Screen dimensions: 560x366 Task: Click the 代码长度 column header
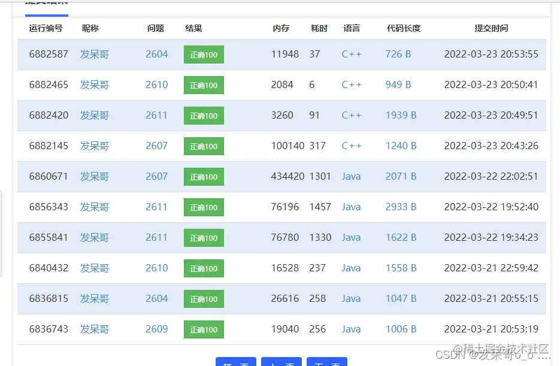pos(404,28)
